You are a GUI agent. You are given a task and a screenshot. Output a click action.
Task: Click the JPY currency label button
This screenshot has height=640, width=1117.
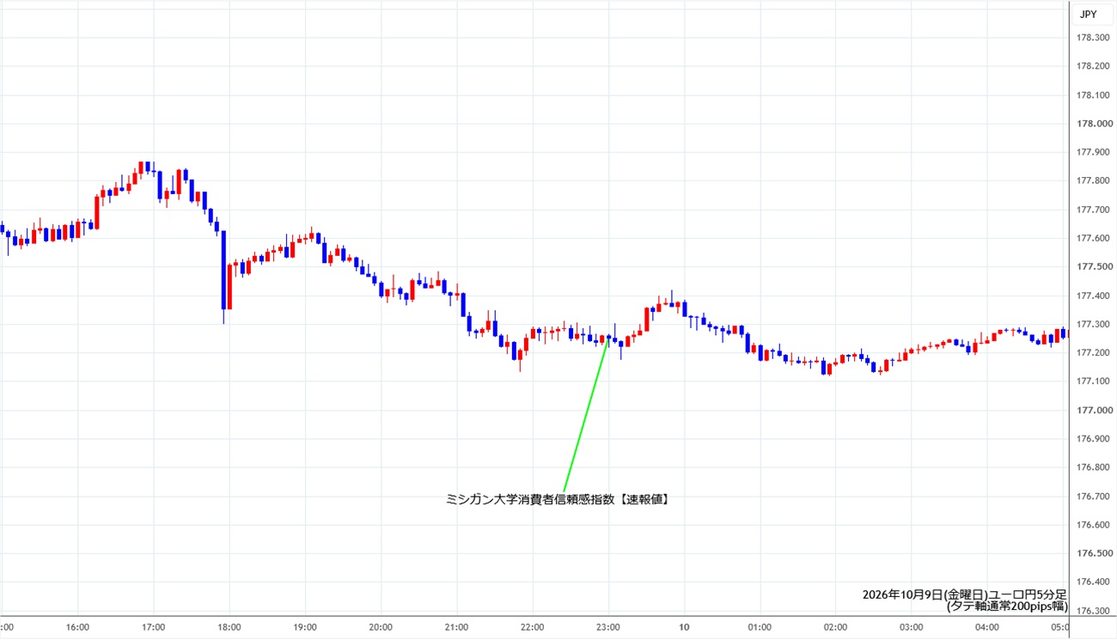(1087, 14)
